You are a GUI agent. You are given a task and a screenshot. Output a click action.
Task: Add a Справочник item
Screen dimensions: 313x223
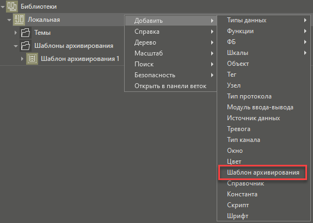tap(263, 183)
